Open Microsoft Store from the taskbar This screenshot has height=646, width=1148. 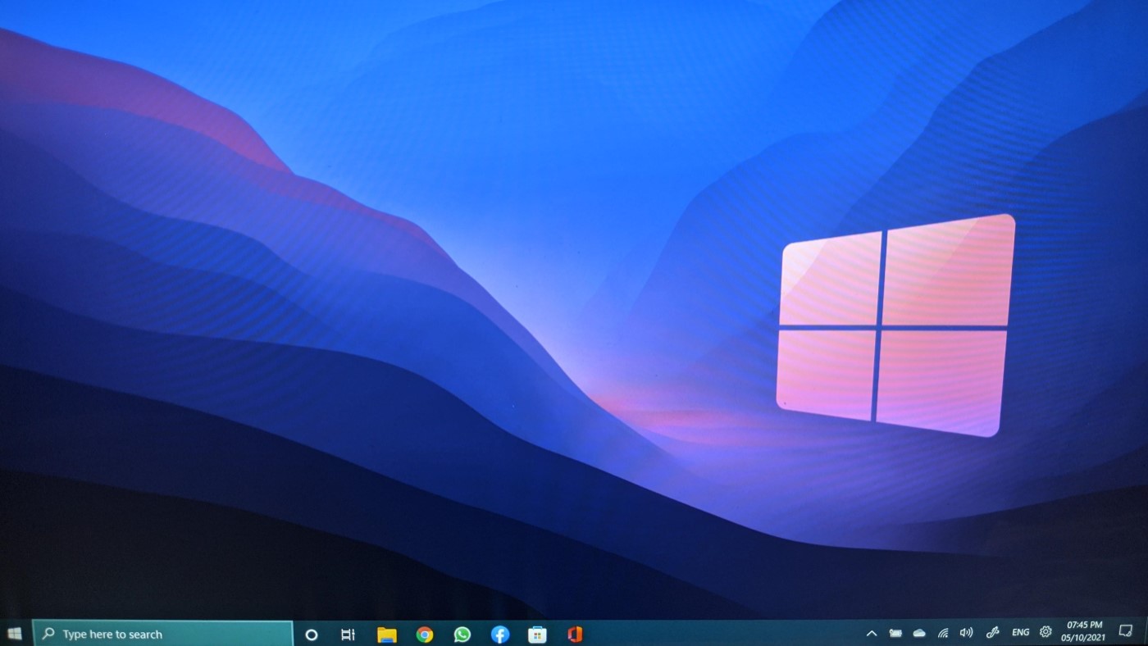(537, 635)
